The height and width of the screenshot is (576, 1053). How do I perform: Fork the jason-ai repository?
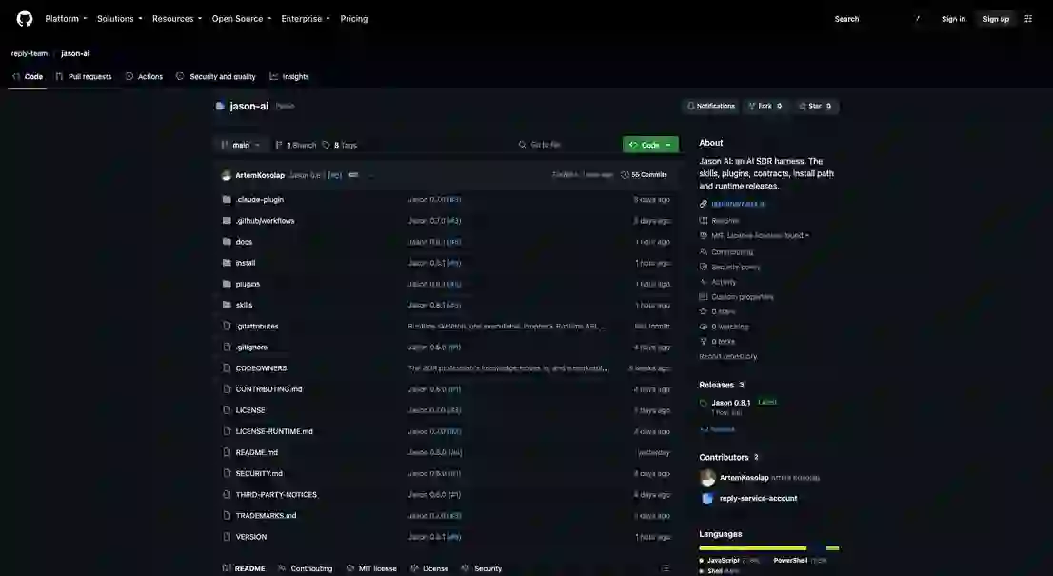coord(765,106)
